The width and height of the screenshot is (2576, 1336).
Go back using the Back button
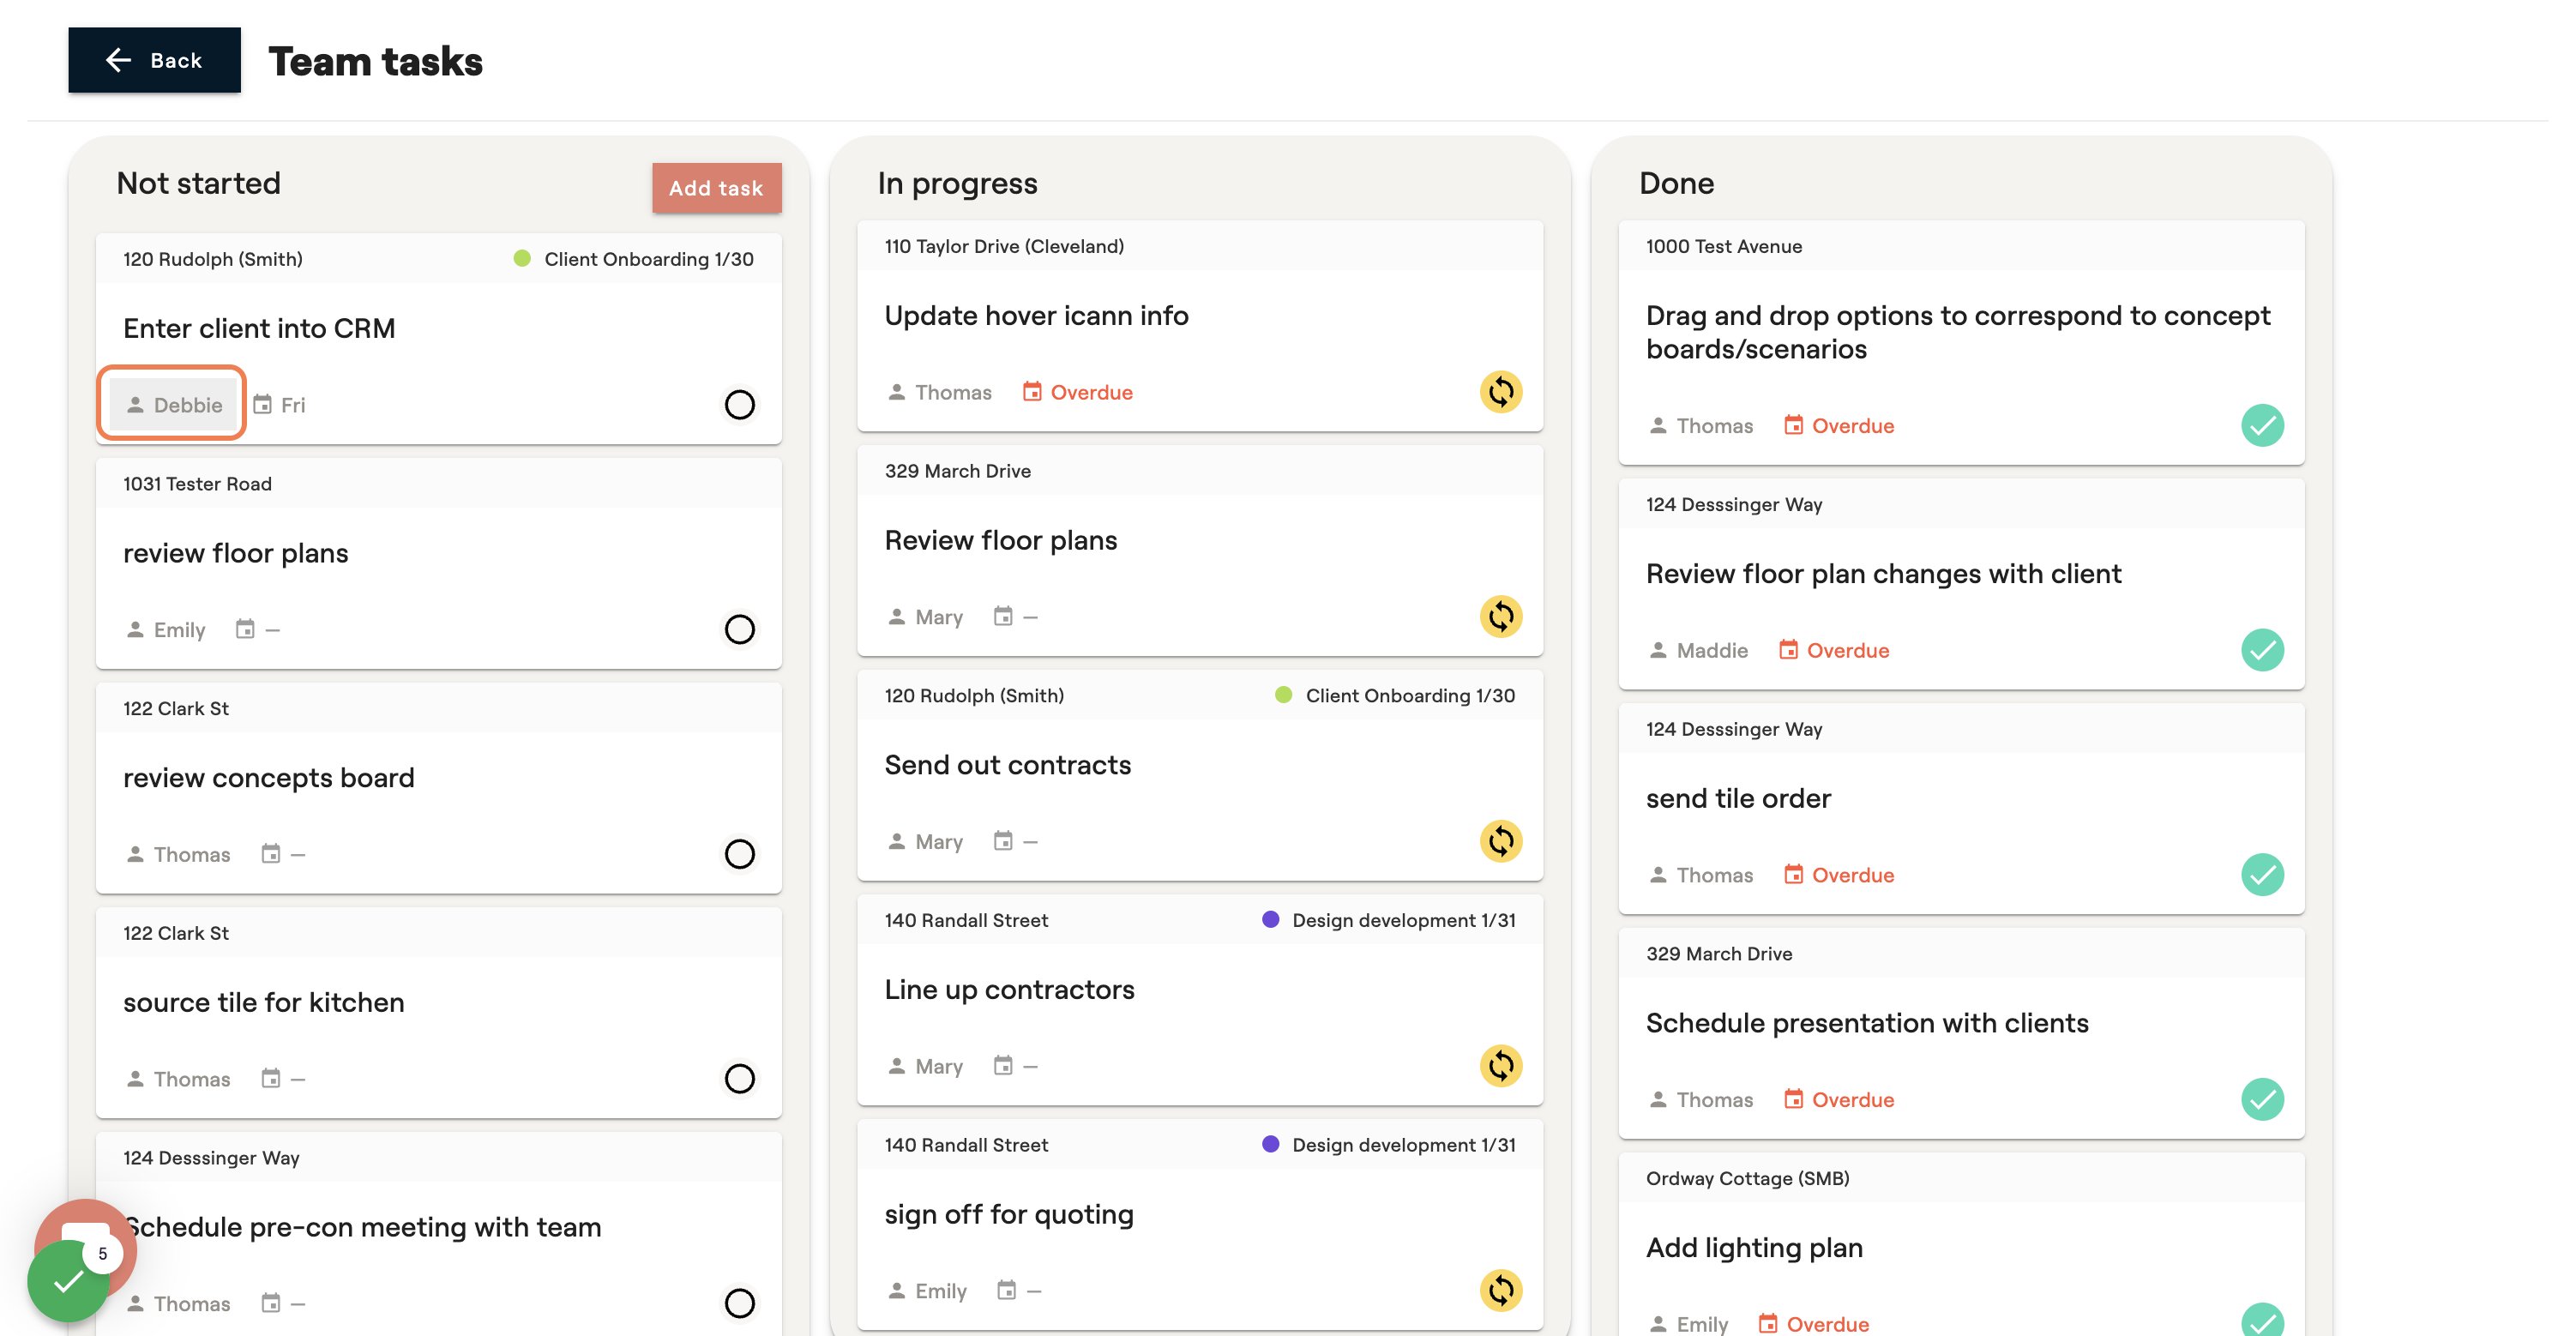154,60
